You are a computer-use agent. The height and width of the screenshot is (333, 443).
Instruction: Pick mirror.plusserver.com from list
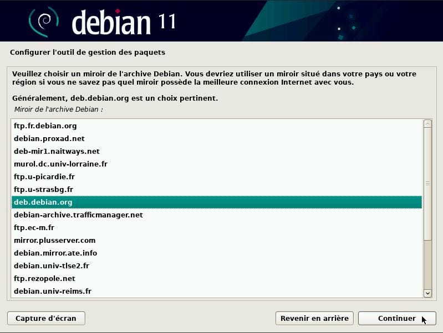click(217, 240)
